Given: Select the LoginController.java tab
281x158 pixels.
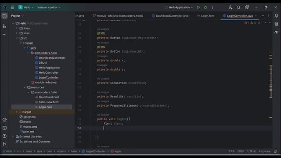Looking at the screenshot, I should [x=240, y=16].
